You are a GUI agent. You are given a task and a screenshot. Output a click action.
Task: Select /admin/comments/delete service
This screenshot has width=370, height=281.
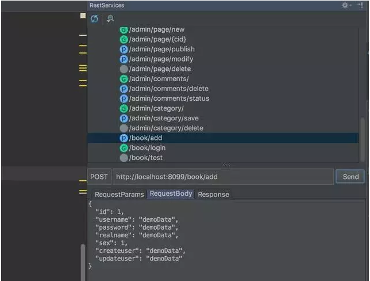[x=169, y=89]
